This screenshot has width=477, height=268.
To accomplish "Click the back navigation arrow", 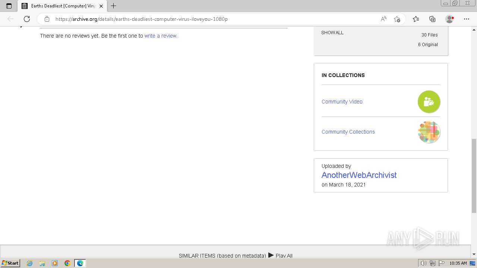I will point(10,19).
